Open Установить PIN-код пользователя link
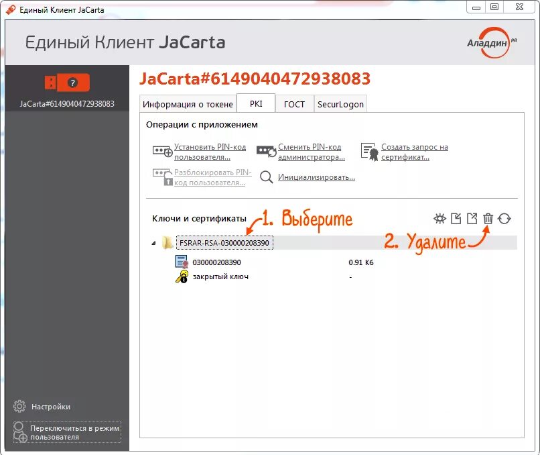 tap(210, 152)
